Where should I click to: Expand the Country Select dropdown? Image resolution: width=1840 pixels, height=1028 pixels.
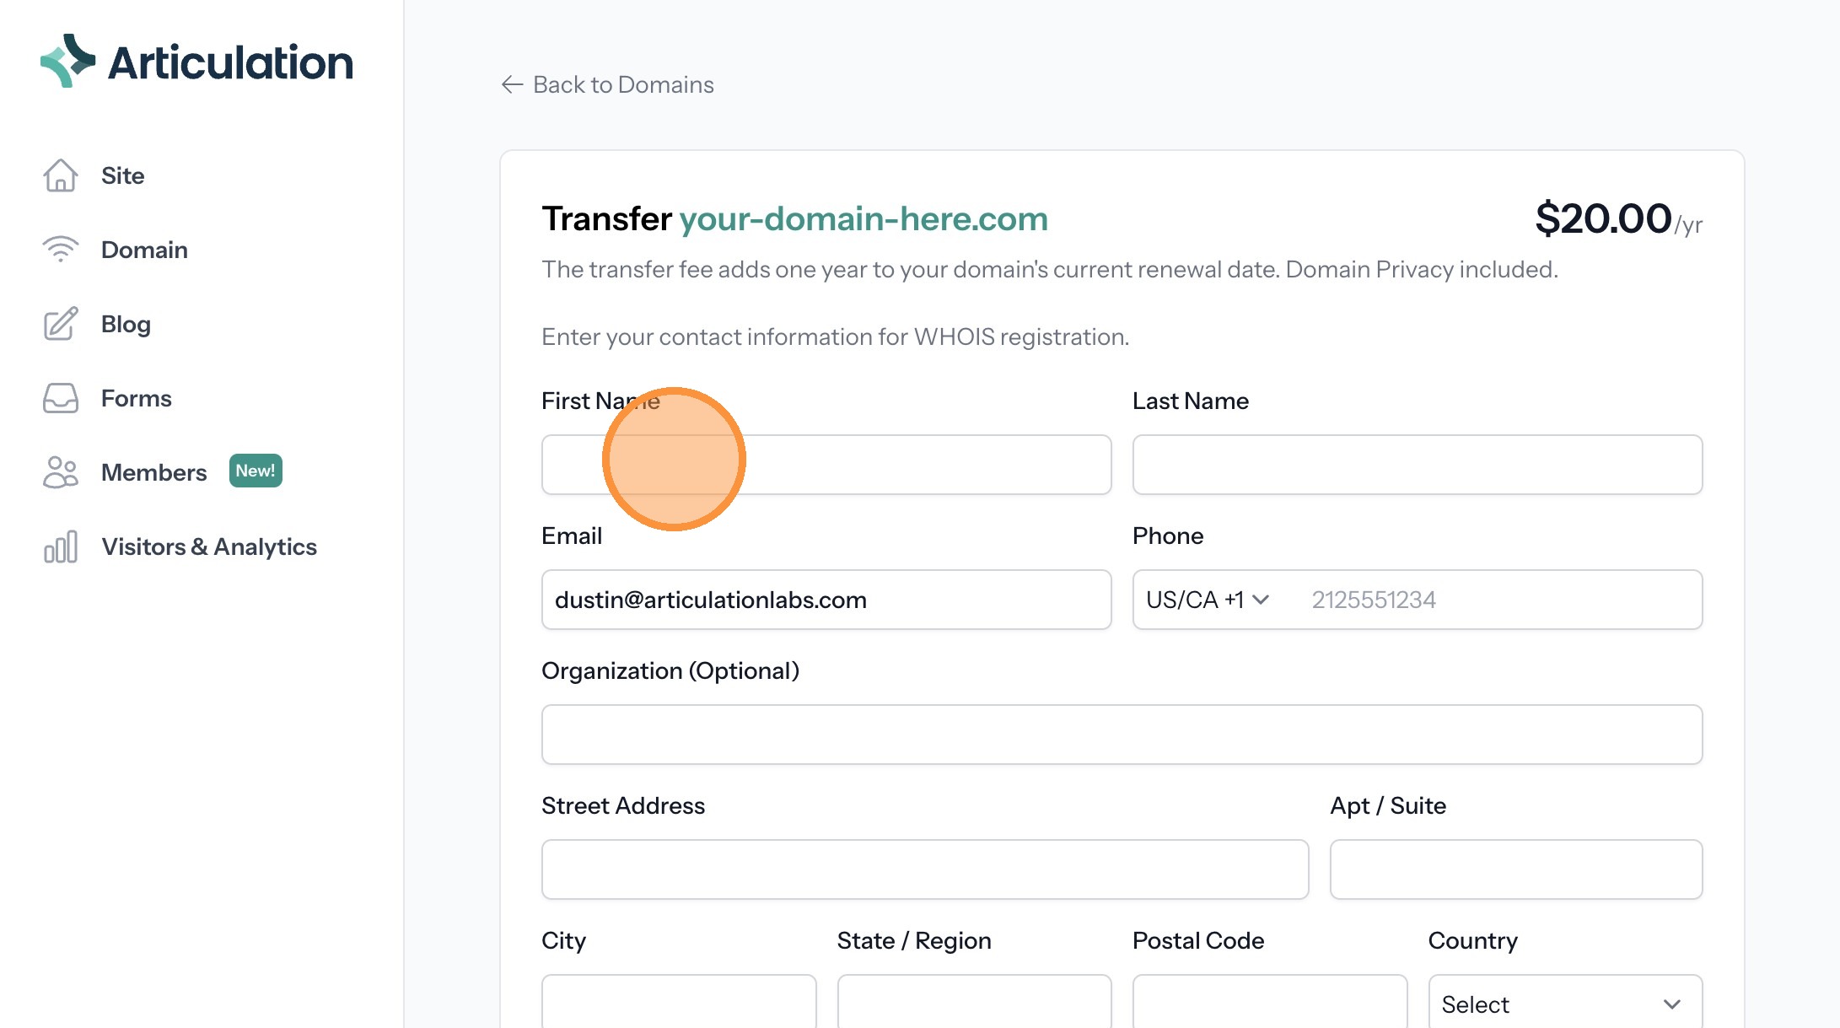point(1564,1004)
